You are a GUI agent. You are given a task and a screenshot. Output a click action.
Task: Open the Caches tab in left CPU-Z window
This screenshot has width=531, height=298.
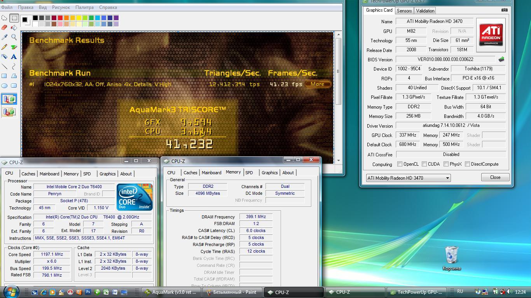click(28, 174)
